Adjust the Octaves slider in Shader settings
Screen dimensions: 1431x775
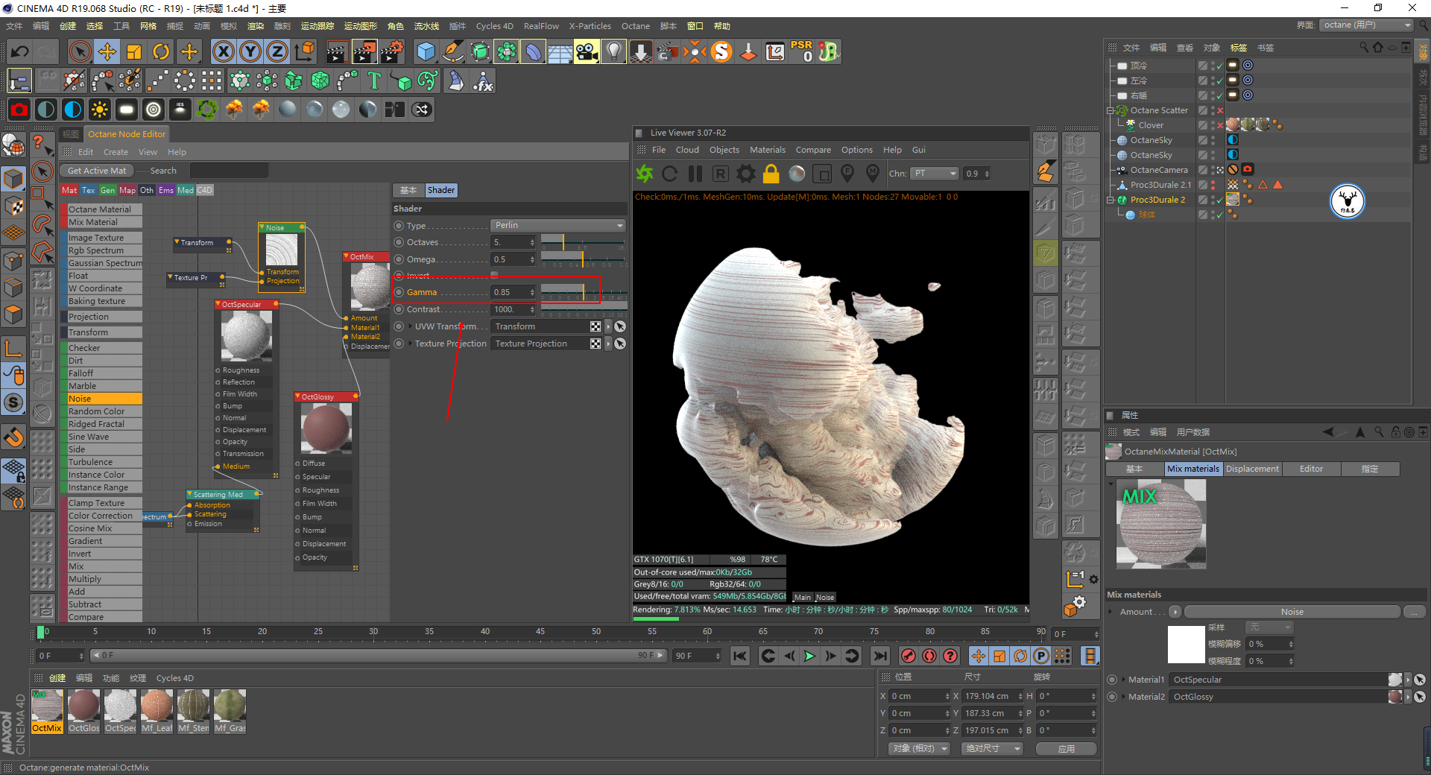tap(584, 241)
